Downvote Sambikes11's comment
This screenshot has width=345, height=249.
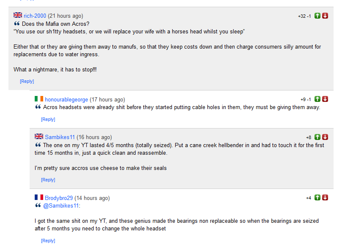(x=325, y=137)
